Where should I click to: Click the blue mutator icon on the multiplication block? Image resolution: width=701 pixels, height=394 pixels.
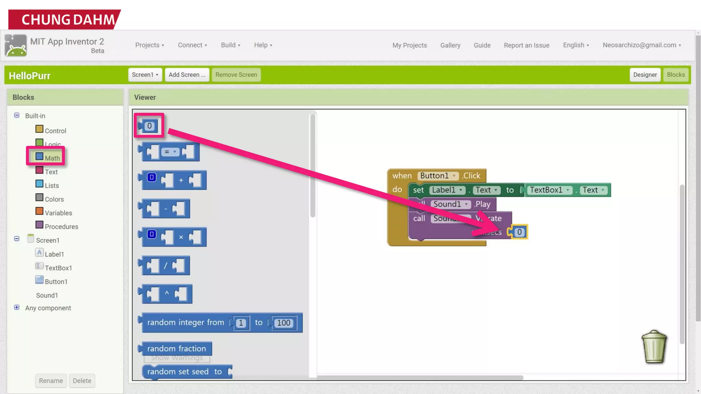[x=152, y=234]
